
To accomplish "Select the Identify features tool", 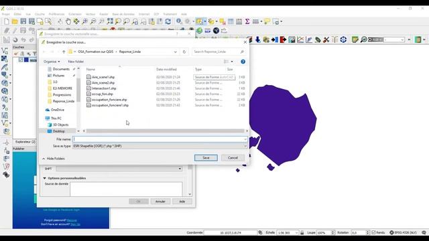I will 179,21.
